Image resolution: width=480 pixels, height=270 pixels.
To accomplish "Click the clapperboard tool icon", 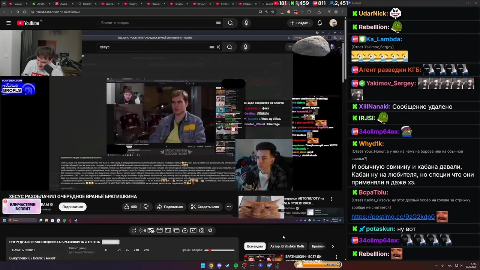I will coord(159,230).
